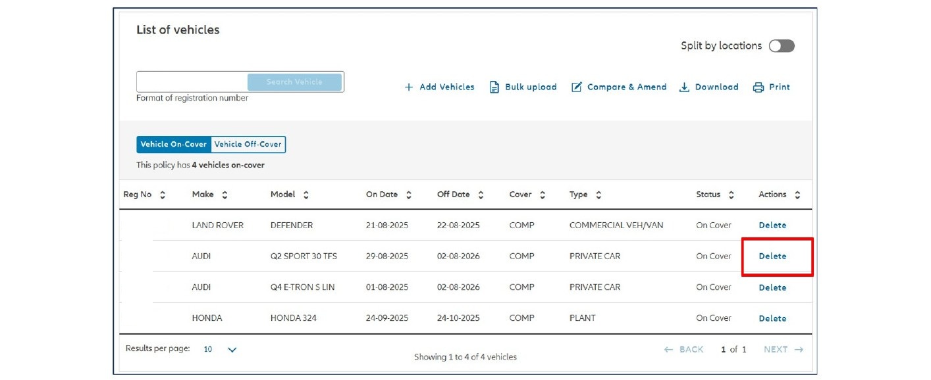The height and width of the screenshot is (380, 931).
Task: Delete the Honda 324 vehicle
Action: click(772, 318)
